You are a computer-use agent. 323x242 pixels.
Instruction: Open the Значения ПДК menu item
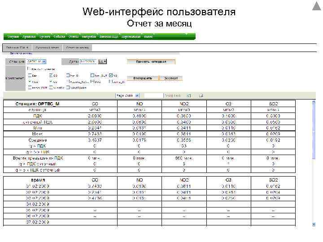pyautogui.click(x=109, y=37)
